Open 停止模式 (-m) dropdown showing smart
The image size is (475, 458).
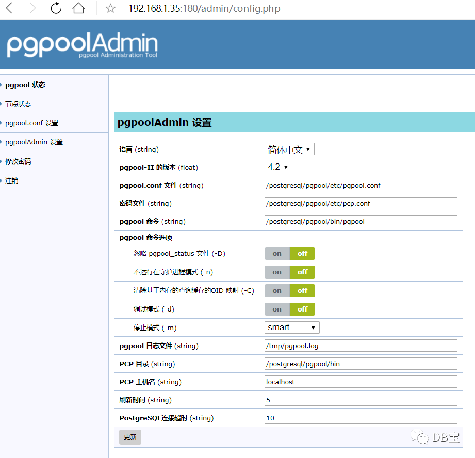[292, 328]
